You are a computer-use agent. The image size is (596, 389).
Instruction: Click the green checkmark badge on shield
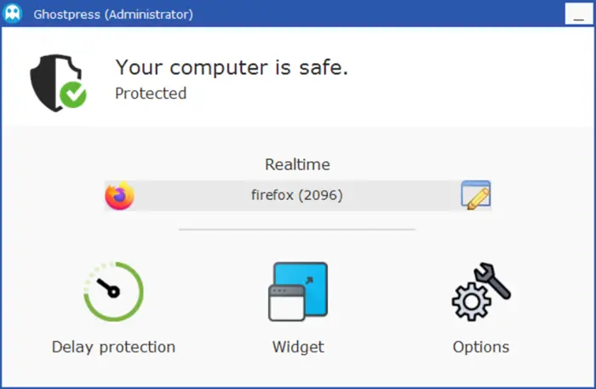(x=73, y=94)
